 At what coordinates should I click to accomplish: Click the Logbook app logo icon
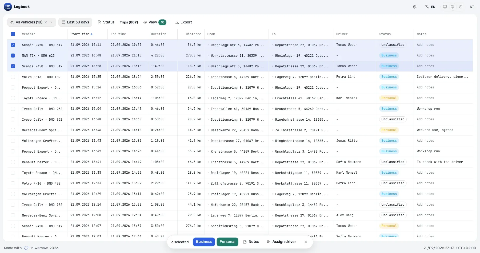coord(8,7)
